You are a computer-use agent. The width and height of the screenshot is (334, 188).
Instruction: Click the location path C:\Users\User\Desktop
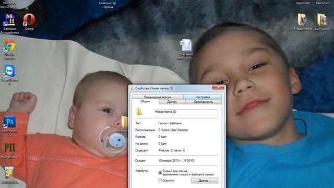(x=173, y=130)
